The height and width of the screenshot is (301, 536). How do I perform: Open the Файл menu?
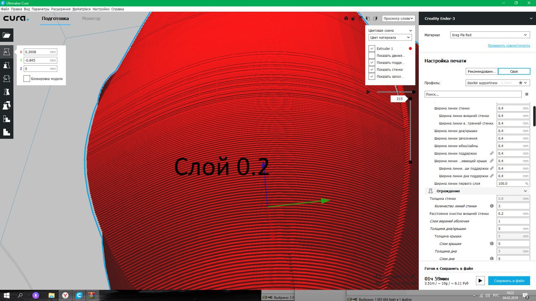(5, 9)
